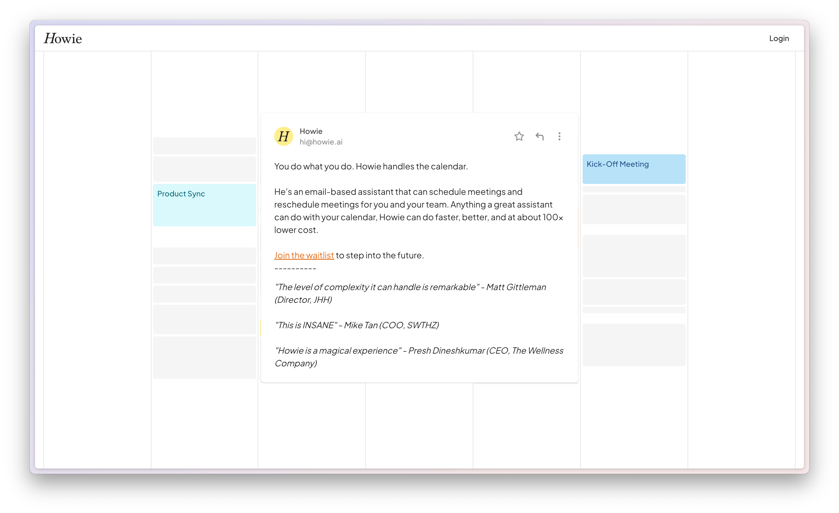Click the reply arrow on the email

[540, 136]
